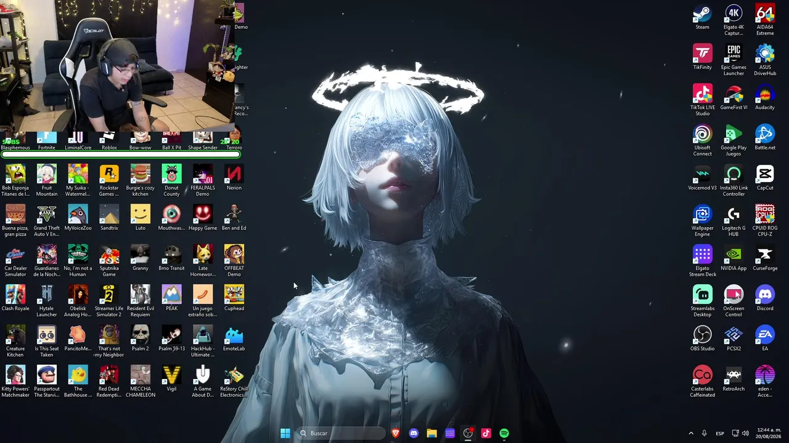This screenshot has height=443, width=789.
Task: Open the Discord desktop shortcut
Action: tap(765, 298)
